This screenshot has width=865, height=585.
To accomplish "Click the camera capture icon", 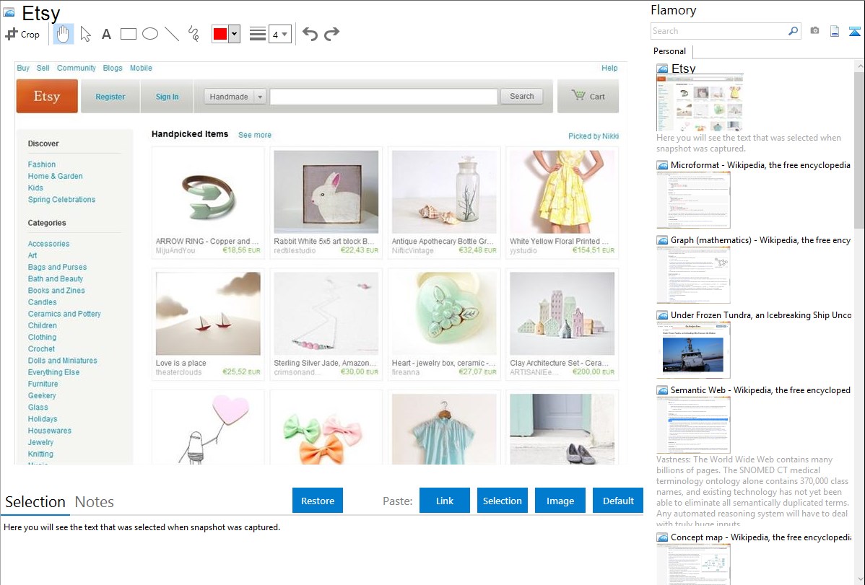I will [x=814, y=31].
